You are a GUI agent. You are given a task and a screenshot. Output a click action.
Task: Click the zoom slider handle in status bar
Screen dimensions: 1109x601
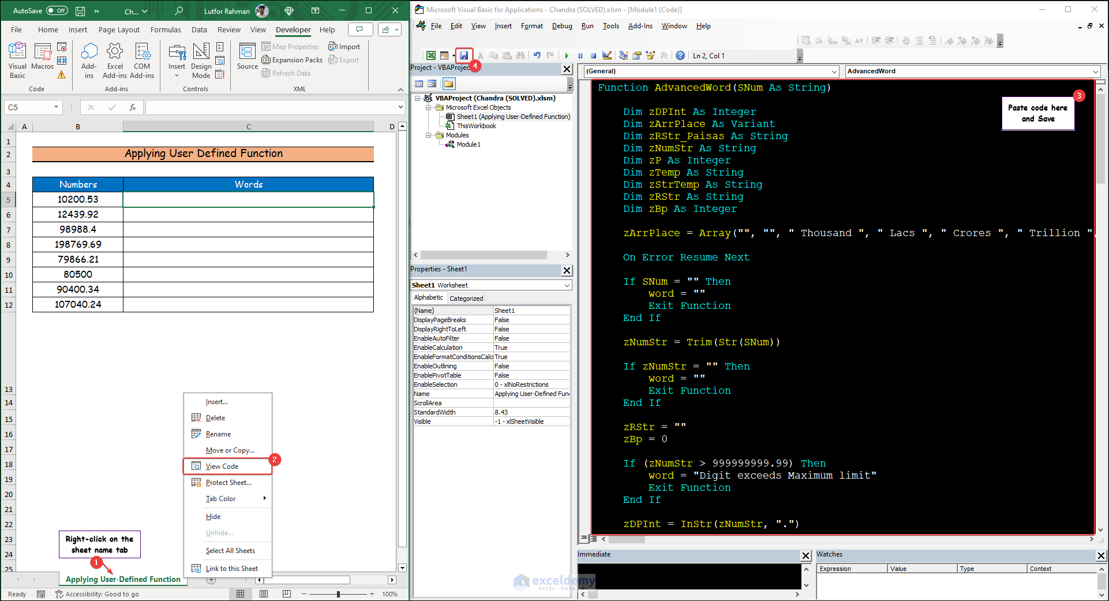tap(338, 594)
